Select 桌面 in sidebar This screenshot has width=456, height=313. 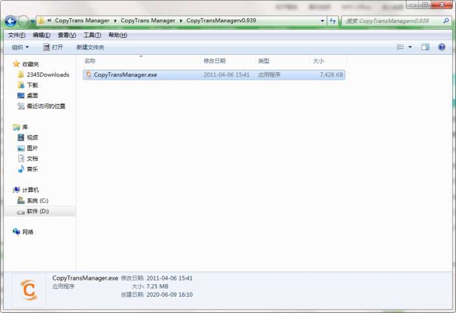coord(33,96)
